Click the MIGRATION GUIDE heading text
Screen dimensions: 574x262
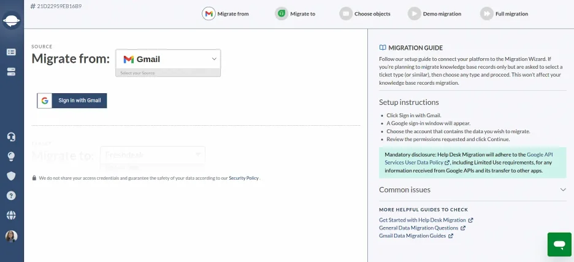(416, 48)
